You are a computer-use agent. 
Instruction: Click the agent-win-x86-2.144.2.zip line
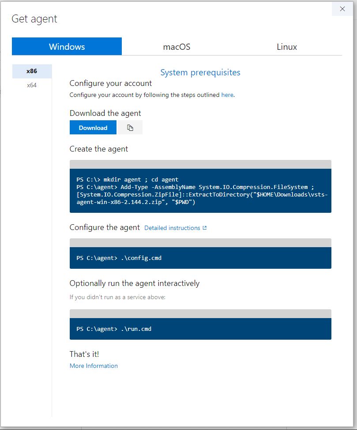pyautogui.click(x=136, y=202)
